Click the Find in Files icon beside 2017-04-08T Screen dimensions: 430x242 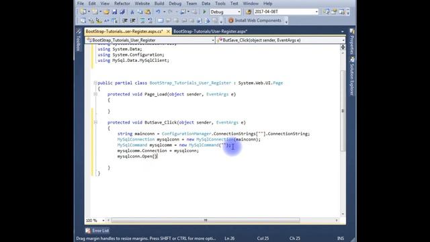[249, 12]
